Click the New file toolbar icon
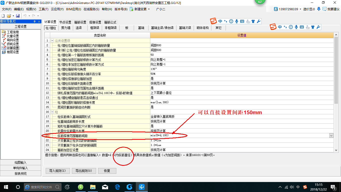This screenshot has width=341, height=192. 3,16
